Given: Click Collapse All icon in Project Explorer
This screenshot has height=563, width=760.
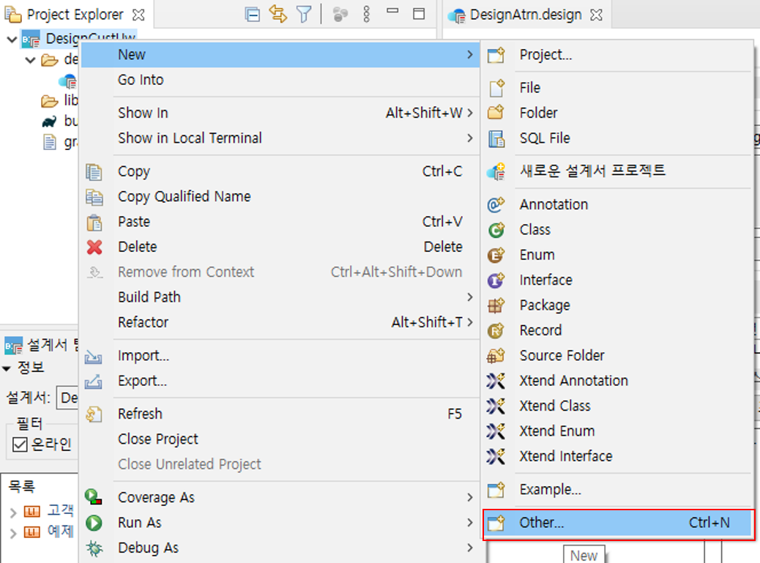Looking at the screenshot, I should [253, 15].
